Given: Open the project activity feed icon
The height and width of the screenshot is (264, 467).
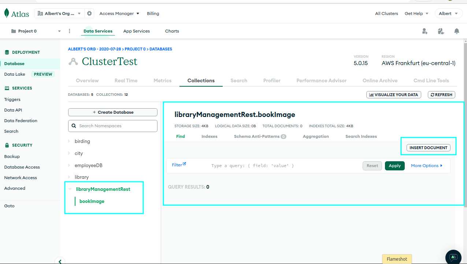Looking at the screenshot, I should click(x=441, y=31).
